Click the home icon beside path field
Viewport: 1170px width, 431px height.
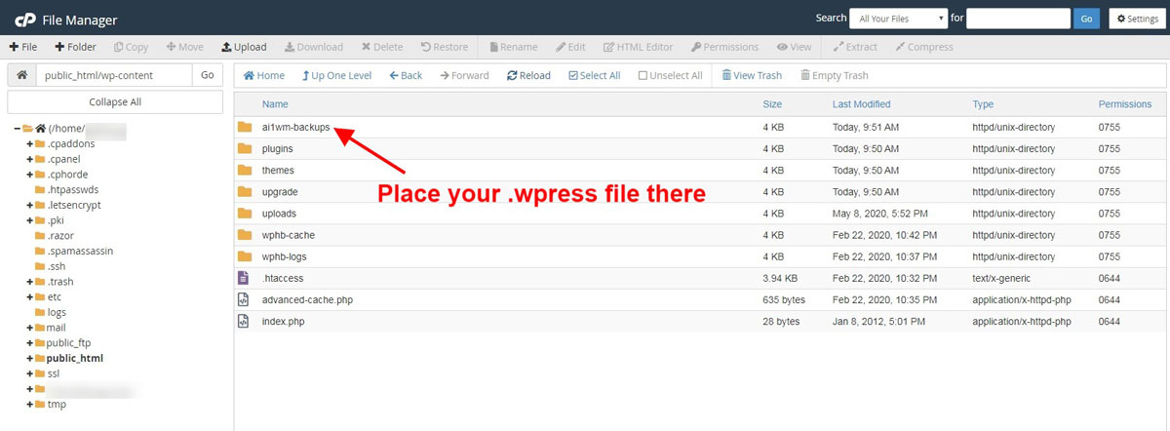tap(21, 75)
